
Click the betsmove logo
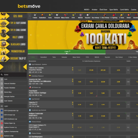[29, 6]
